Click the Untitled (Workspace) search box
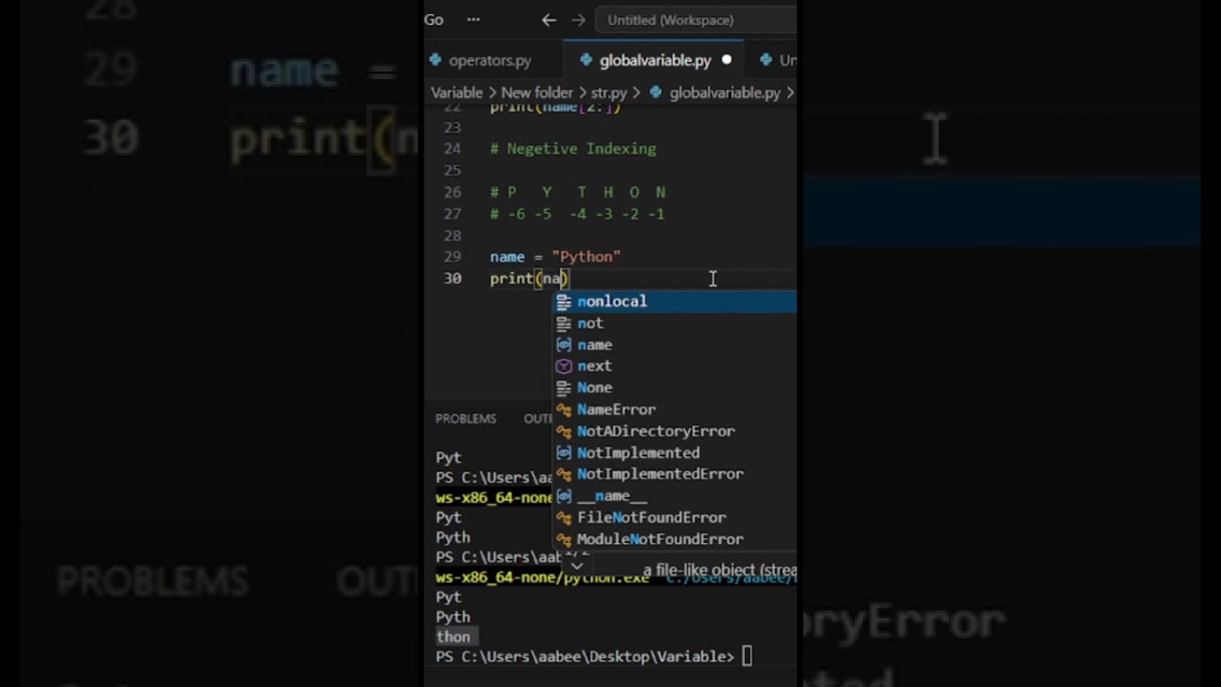Viewport: 1221px width, 687px height. point(695,19)
